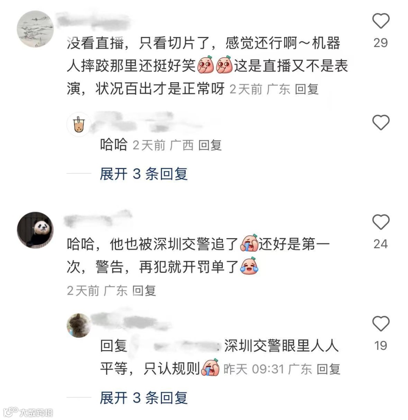
Task: Open the bubble tea avatar profile
Action: click(79, 125)
